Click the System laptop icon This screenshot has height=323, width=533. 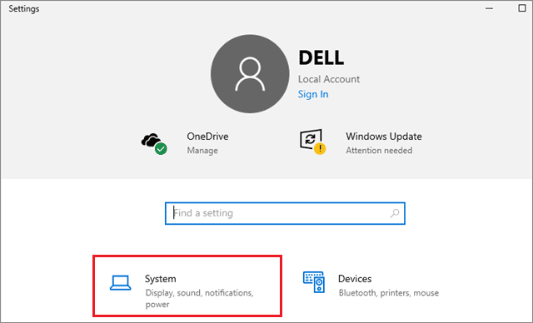coord(120,283)
